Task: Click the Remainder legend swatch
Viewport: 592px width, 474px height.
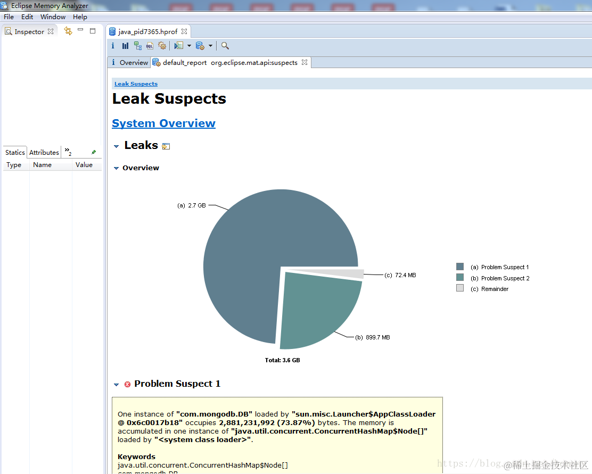Action: pos(460,288)
